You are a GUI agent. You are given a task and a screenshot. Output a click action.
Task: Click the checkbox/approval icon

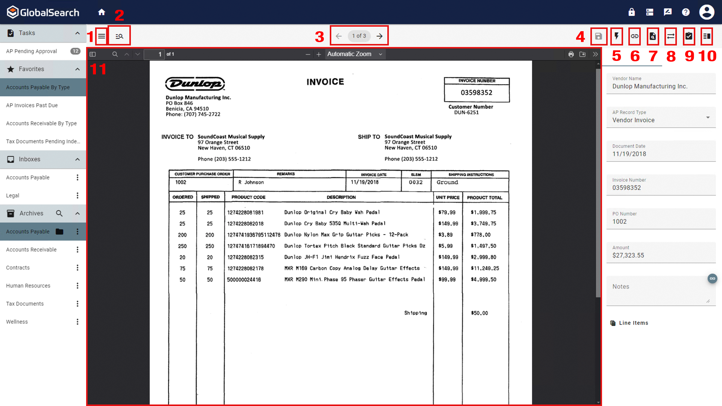click(x=689, y=36)
